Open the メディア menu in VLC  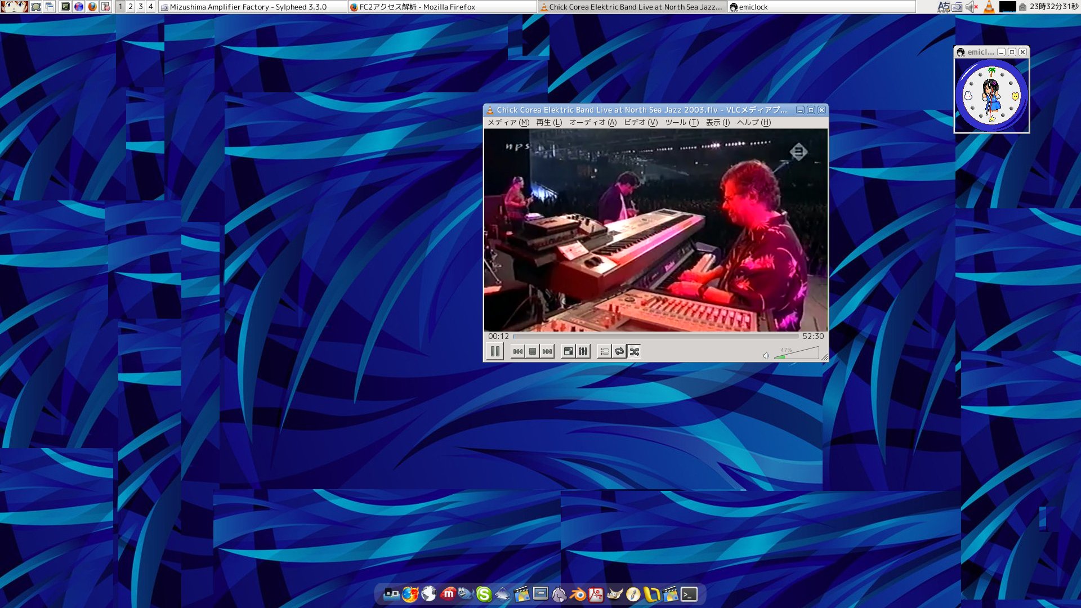[510, 122]
